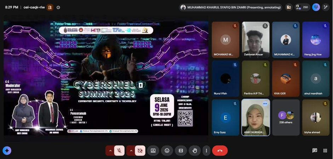Click muted mic icon on Zakhwan Anuar tile
Image resolution: width=333 pixels, height=159 pixels.
(x=265, y=26)
